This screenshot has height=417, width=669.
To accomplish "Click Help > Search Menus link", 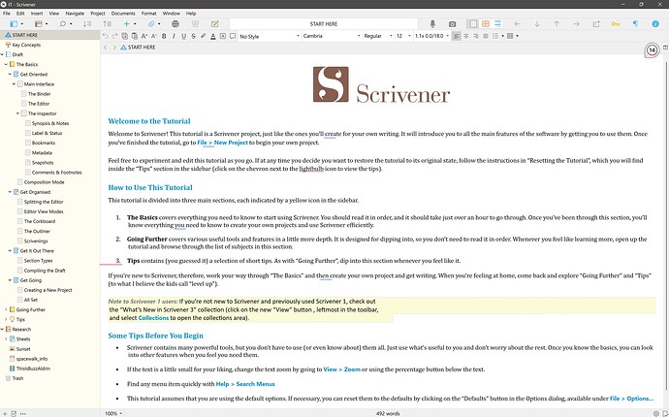I will pyautogui.click(x=245, y=384).
